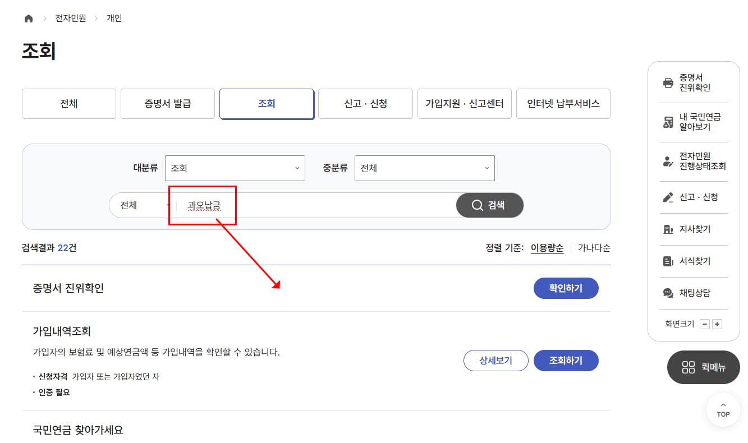Open the 대분류 category dropdown
The width and height of the screenshot is (748, 443).
tap(235, 168)
